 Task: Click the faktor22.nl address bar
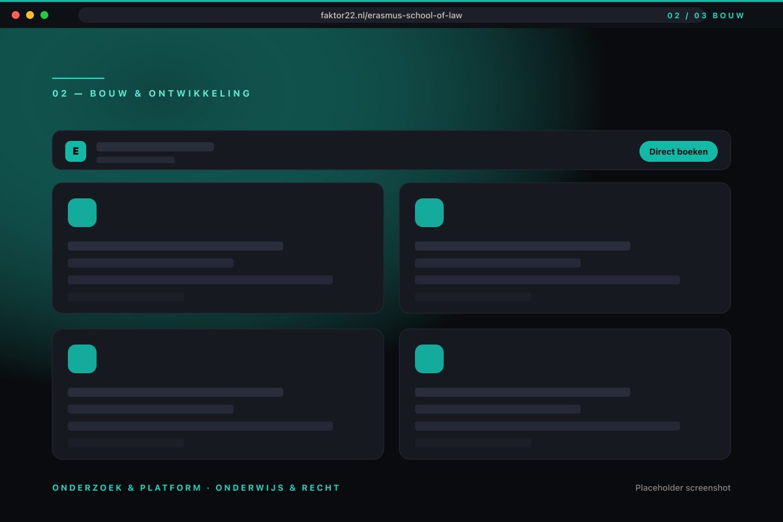391,15
